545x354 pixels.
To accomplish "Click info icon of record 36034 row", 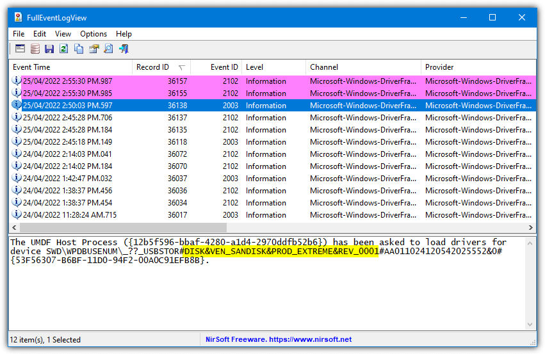I will tap(17, 202).
